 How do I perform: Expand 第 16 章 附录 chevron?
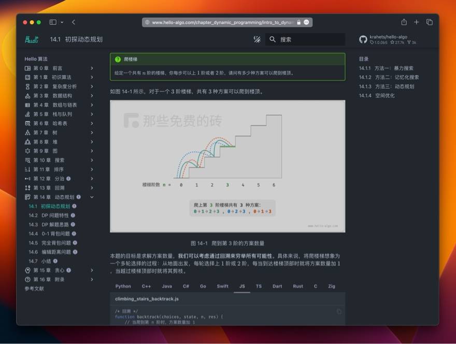point(92,279)
